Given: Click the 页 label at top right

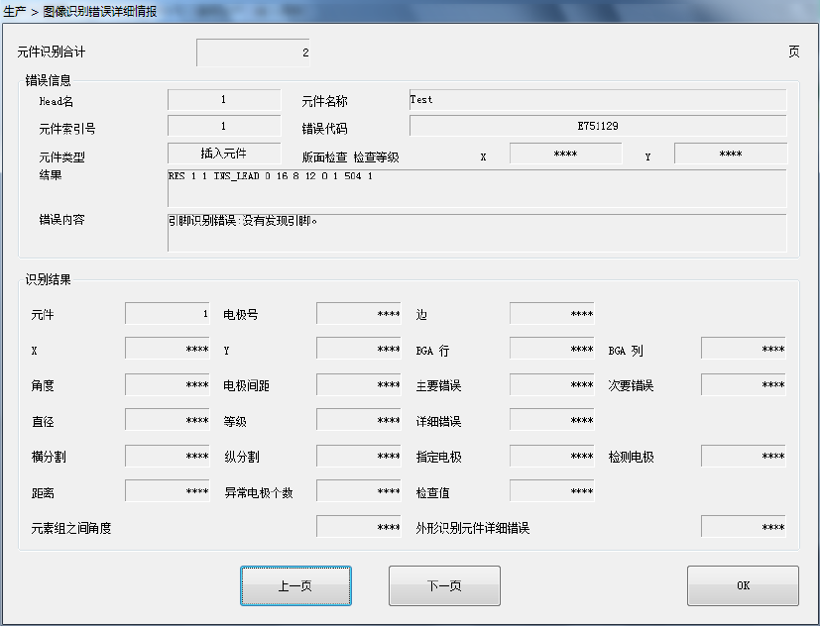Looking at the screenshot, I should click(x=794, y=52).
